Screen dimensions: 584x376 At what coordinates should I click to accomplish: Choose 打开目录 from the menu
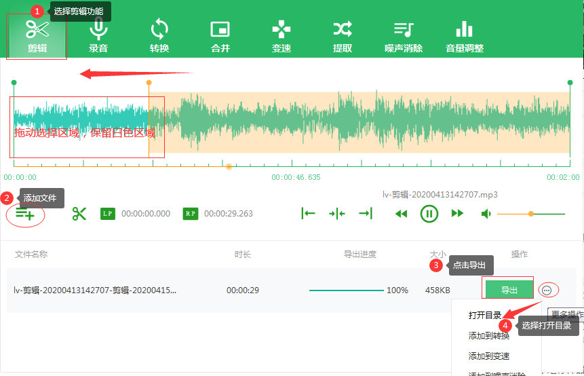[x=485, y=316]
